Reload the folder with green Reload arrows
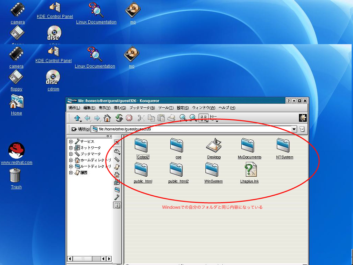 [x=119, y=118]
